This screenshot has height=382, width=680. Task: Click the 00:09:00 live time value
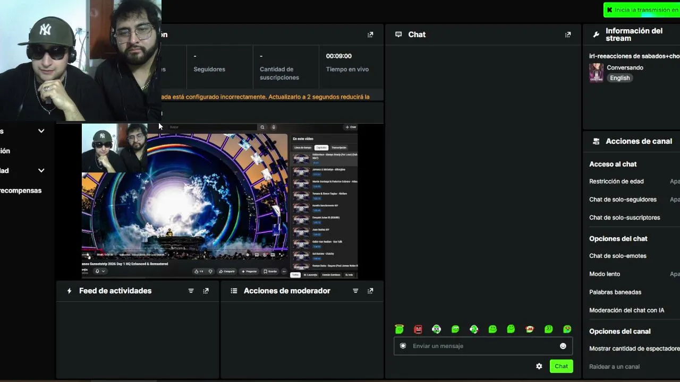pos(339,56)
